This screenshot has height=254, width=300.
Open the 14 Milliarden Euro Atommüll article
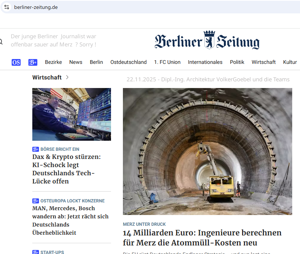(202, 237)
